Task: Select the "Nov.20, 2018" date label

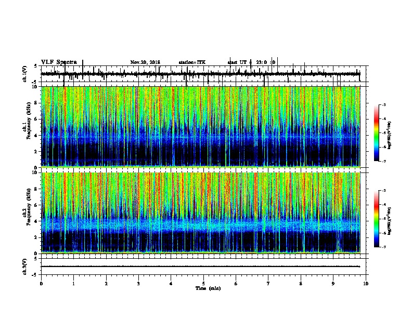Action: [145, 62]
